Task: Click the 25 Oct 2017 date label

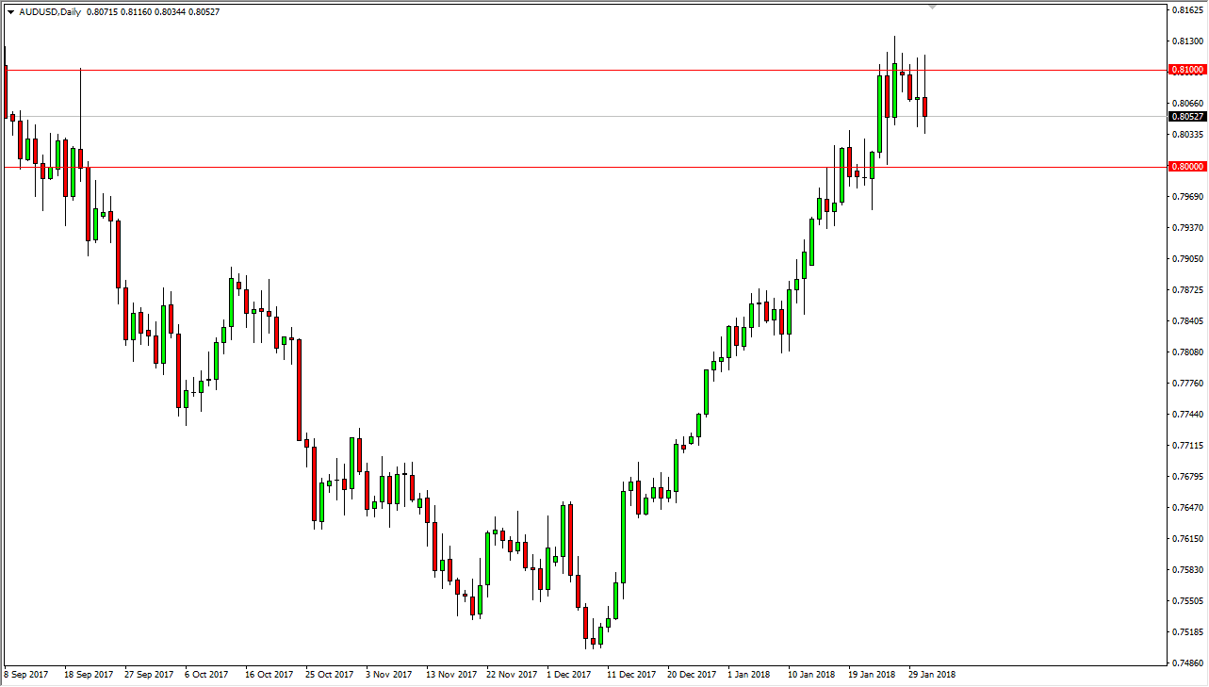Action: tap(330, 675)
